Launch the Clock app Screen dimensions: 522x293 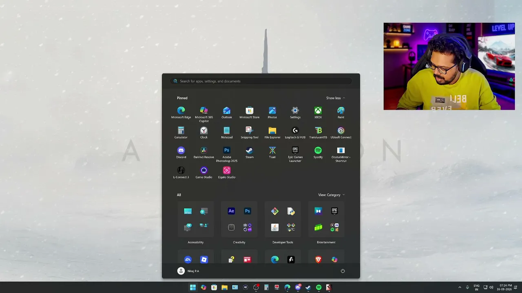tap(204, 132)
